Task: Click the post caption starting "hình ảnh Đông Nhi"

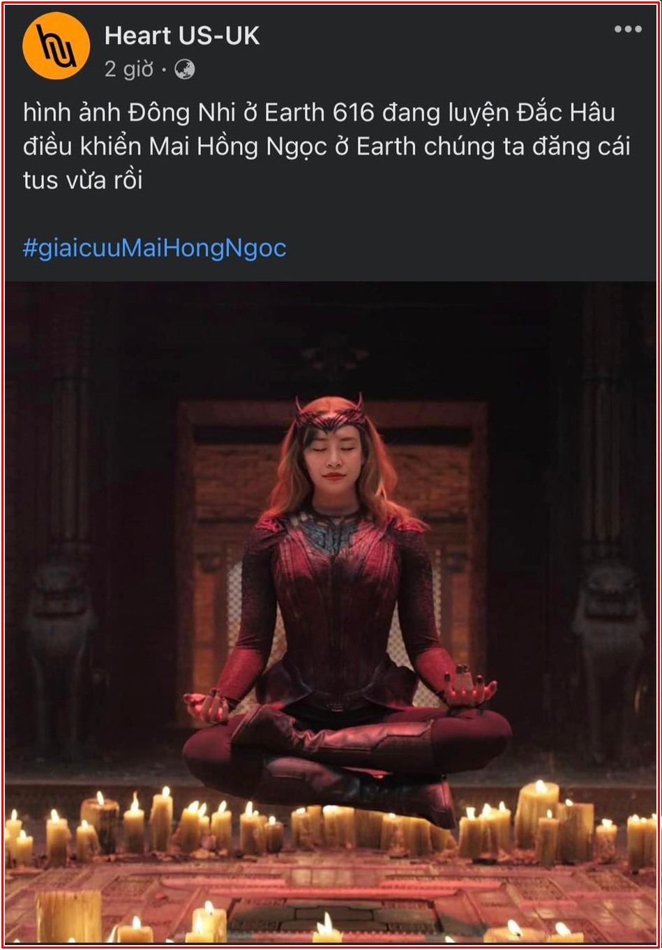Action: click(326, 146)
